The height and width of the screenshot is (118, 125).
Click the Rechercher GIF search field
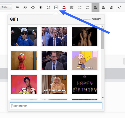click(56, 106)
